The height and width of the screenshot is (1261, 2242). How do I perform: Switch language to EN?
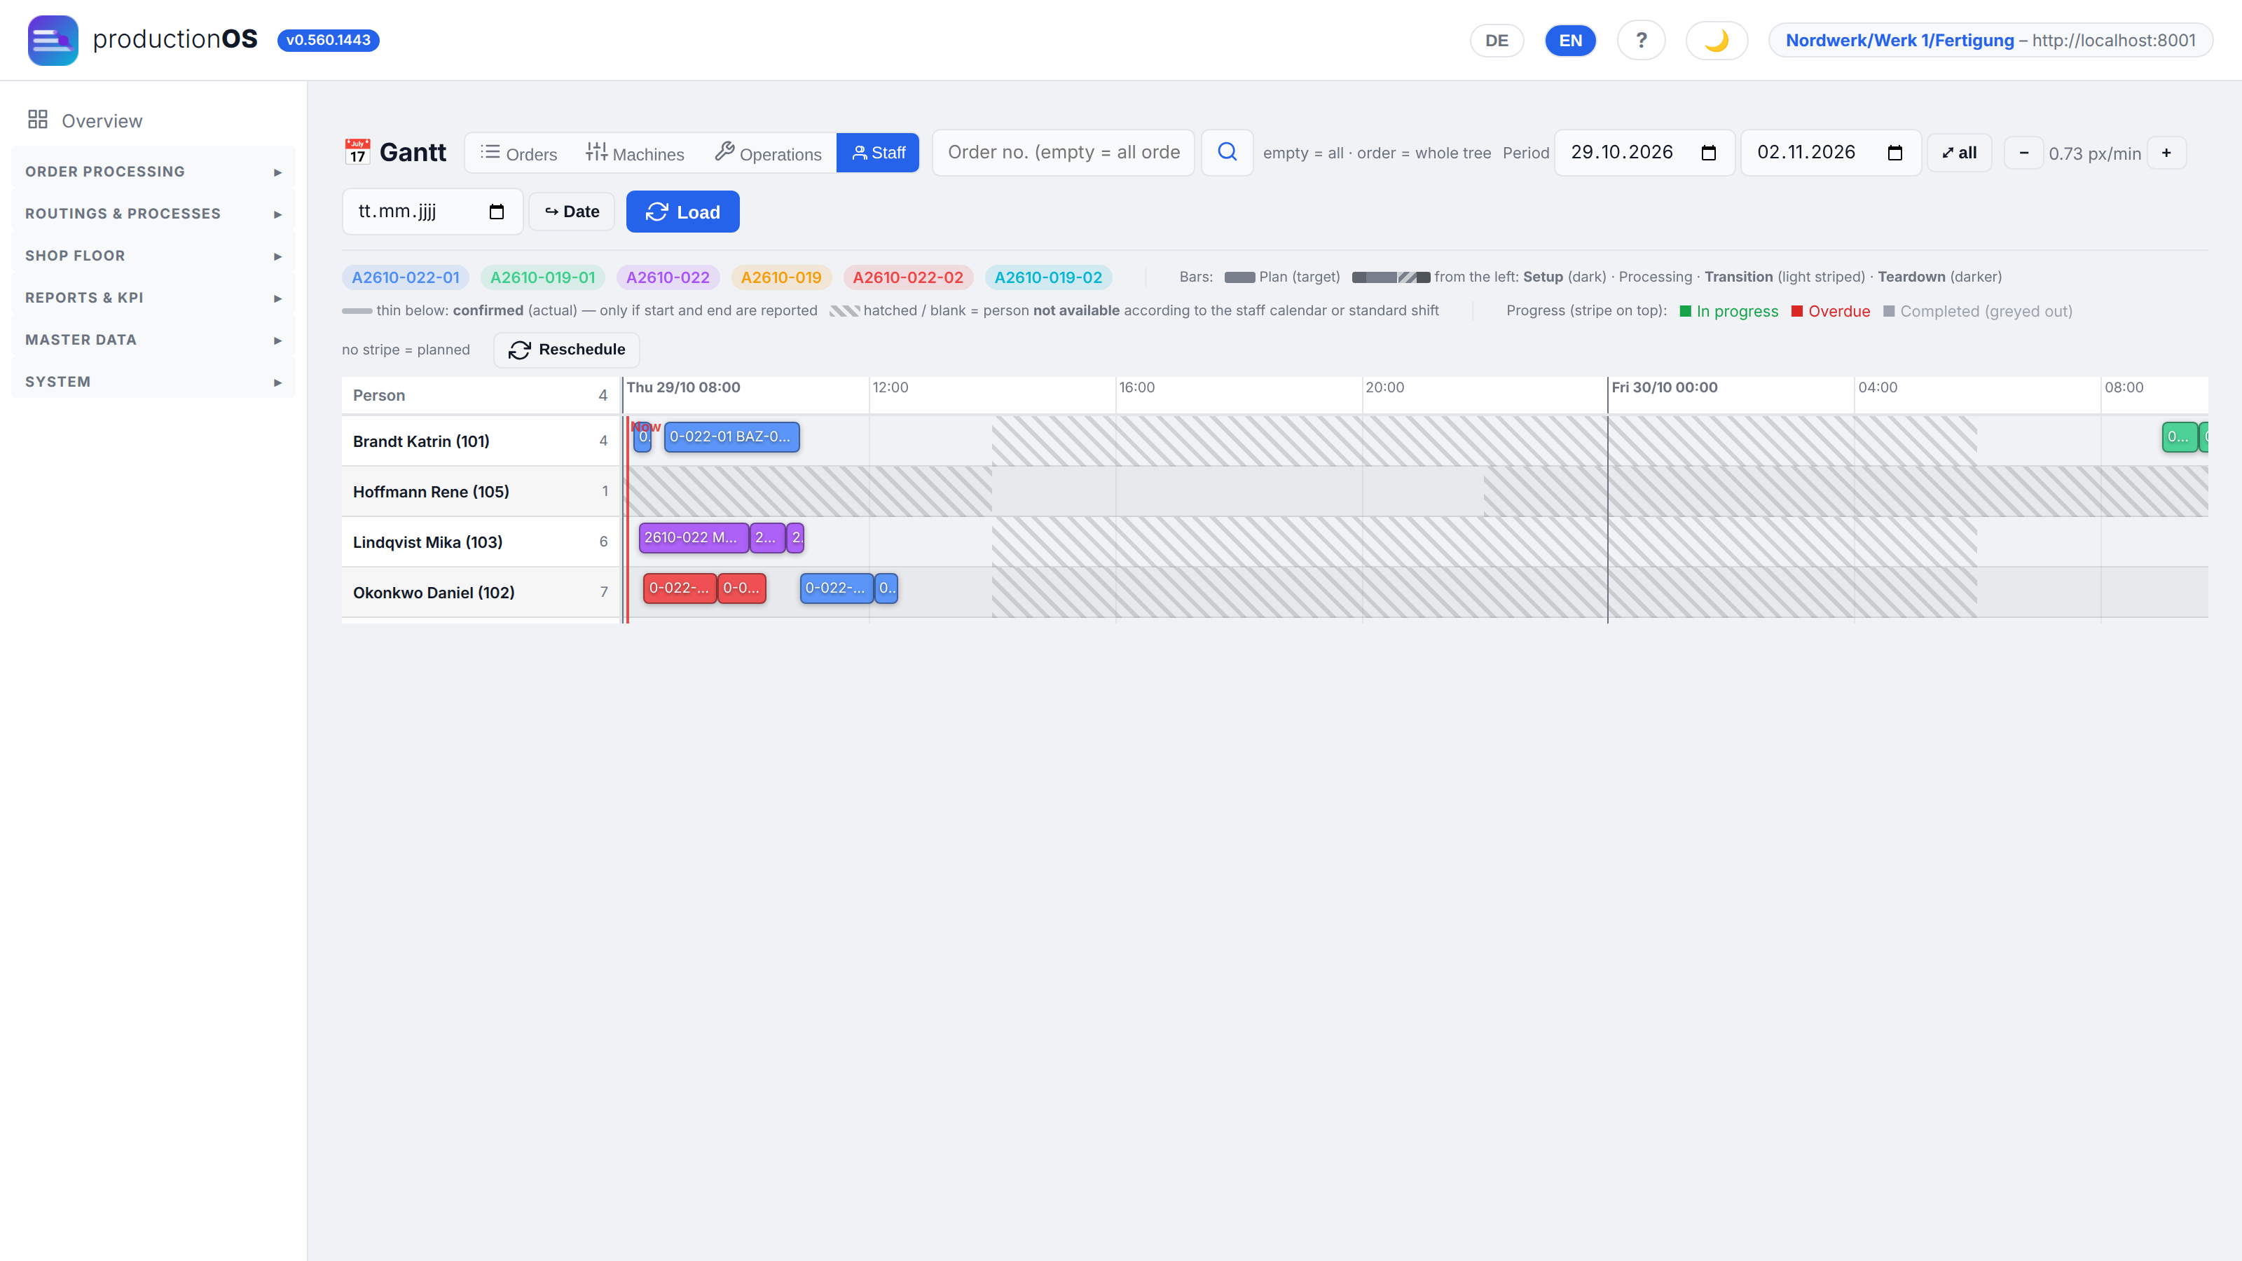[x=1570, y=40]
